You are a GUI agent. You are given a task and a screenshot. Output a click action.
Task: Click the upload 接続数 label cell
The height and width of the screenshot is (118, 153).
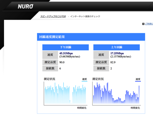(x=101, y=69)
